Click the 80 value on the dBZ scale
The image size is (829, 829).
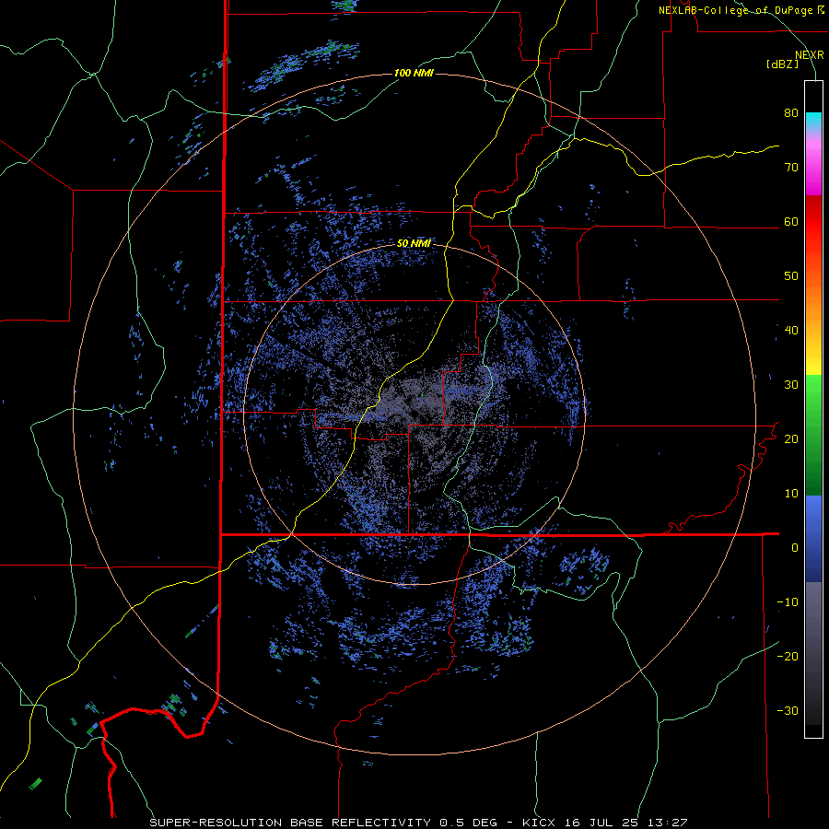tap(791, 113)
